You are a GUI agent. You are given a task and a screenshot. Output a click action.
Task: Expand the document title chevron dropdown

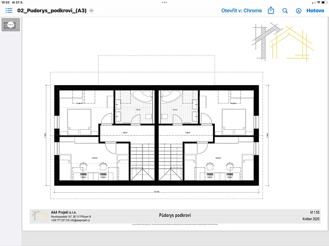(x=91, y=11)
